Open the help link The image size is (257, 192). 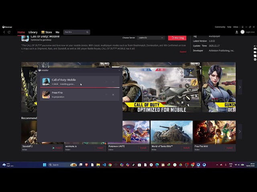[229, 27]
